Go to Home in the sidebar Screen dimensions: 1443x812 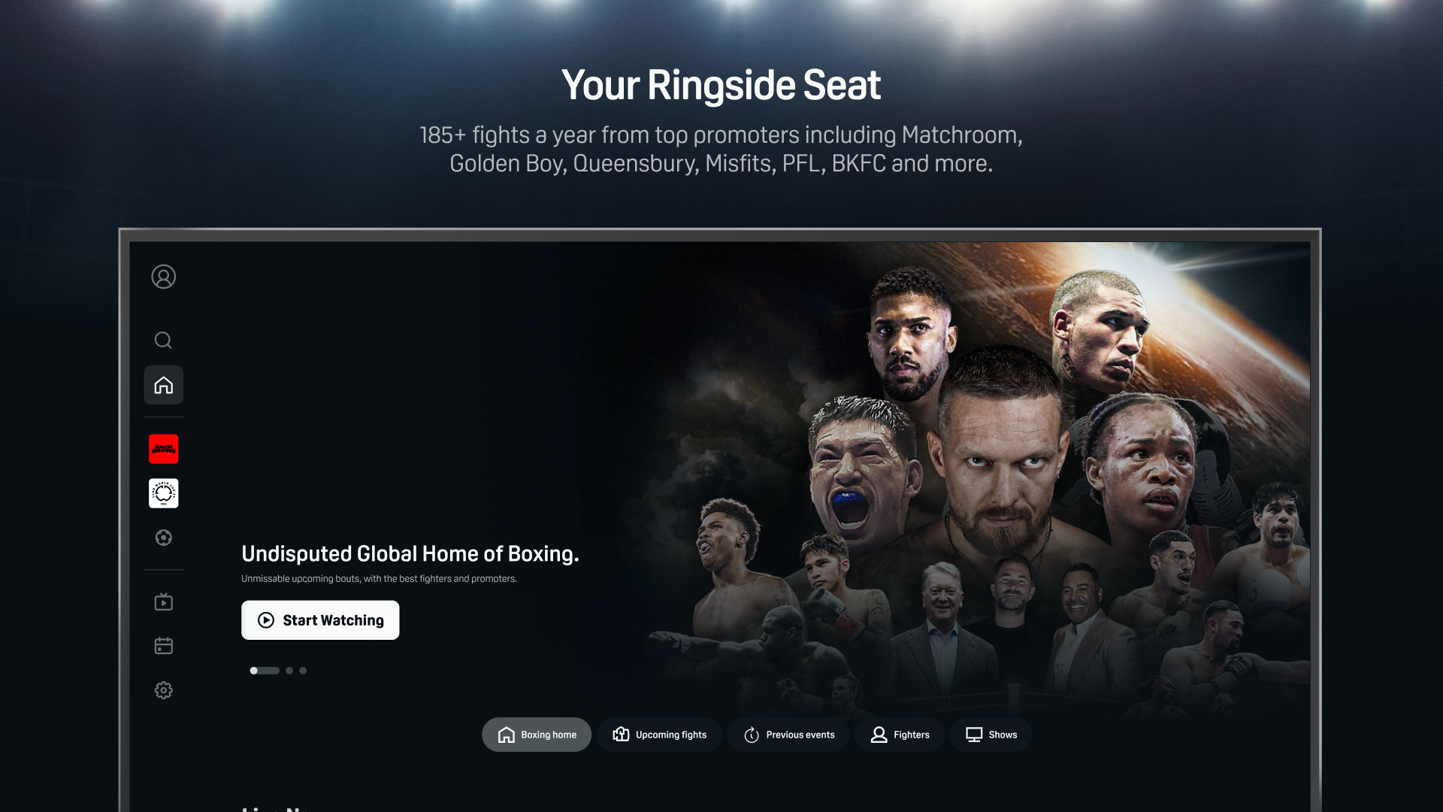[163, 385]
